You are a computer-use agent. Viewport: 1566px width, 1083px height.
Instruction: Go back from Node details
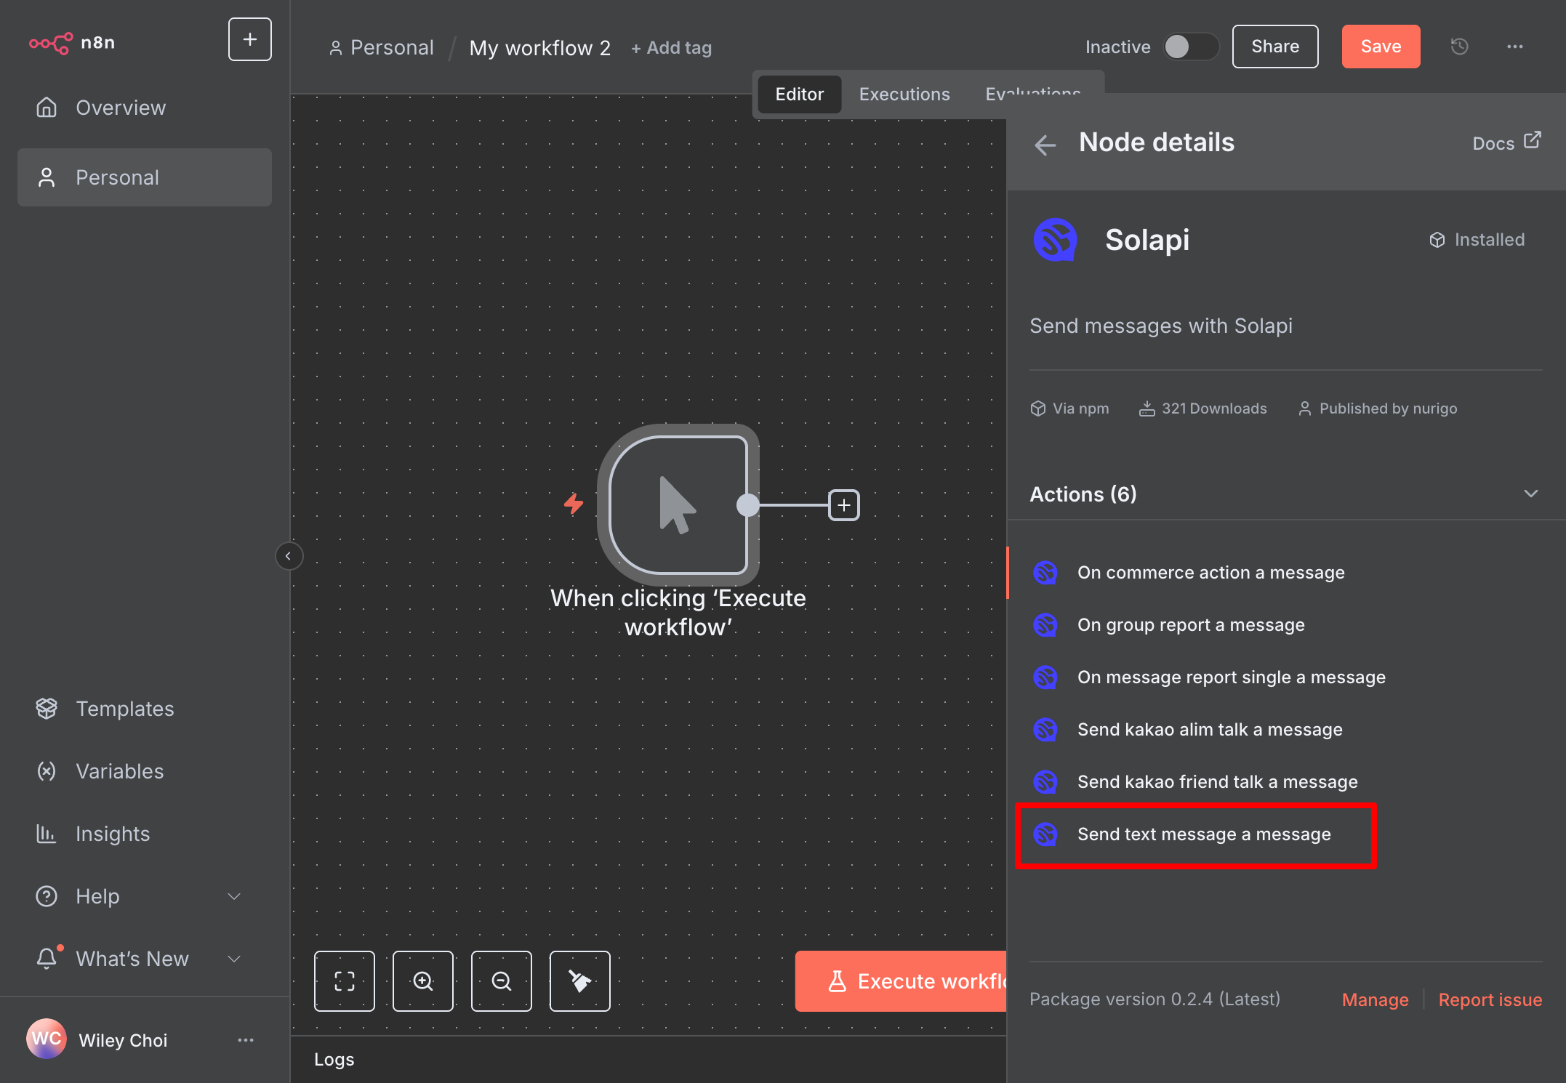coord(1045,145)
